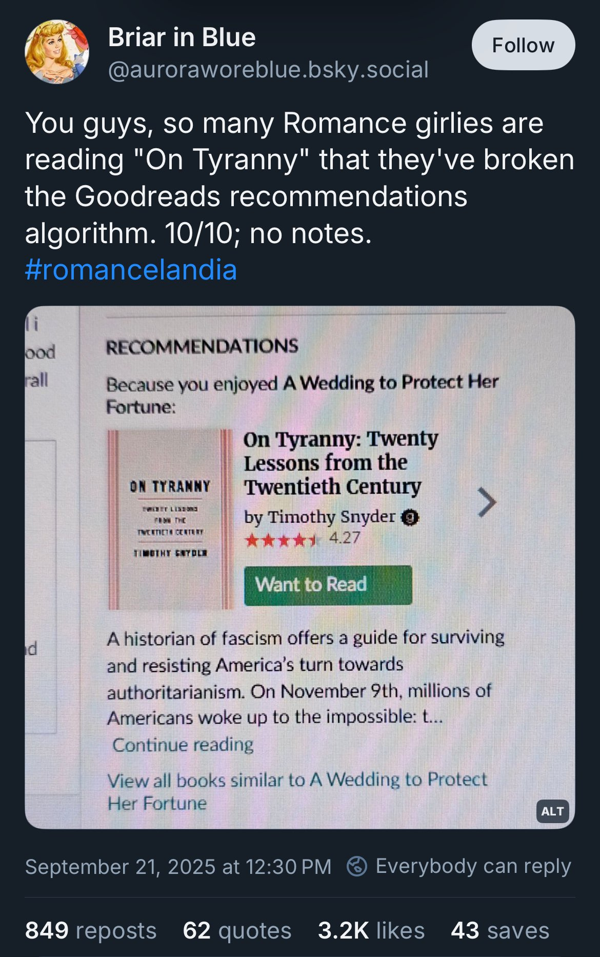View all books similar to A Wedding
Viewport: 600px width, 957px height.
[x=296, y=790]
